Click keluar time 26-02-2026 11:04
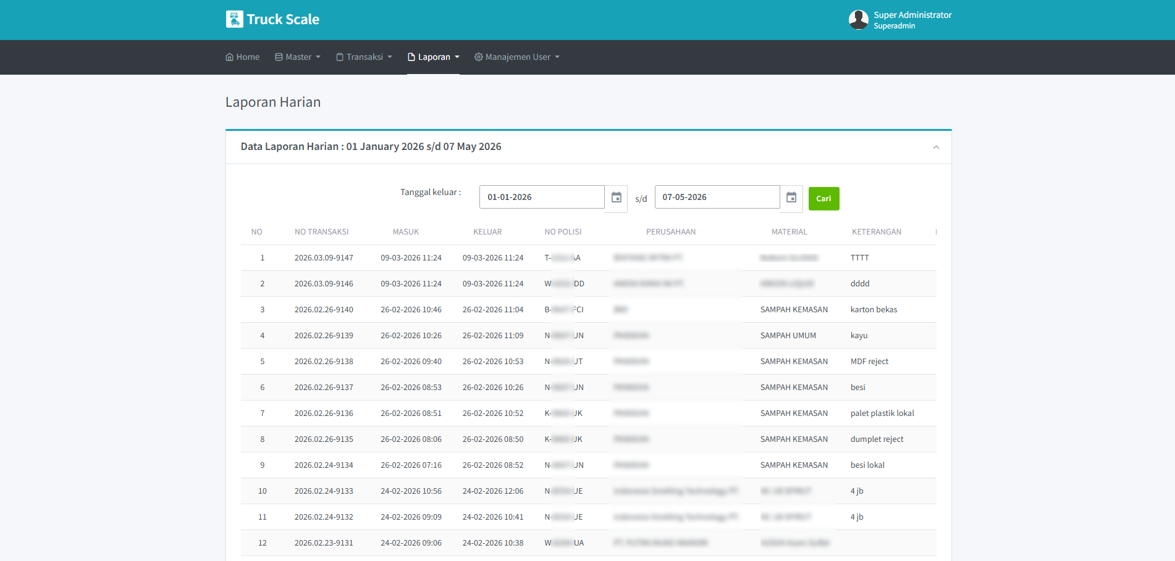The height and width of the screenshot is (561, 1175). [x=493, y=310]
